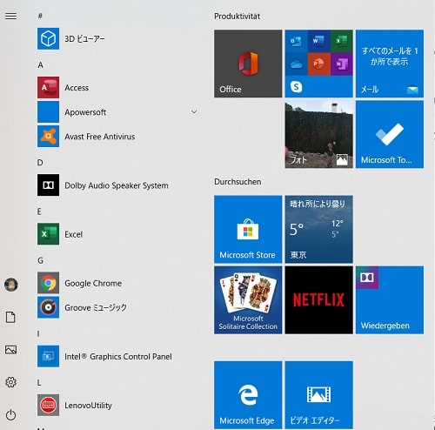The image size is (435, 430).
Task: Click the letter G section header
Action: tap(41, 260)
